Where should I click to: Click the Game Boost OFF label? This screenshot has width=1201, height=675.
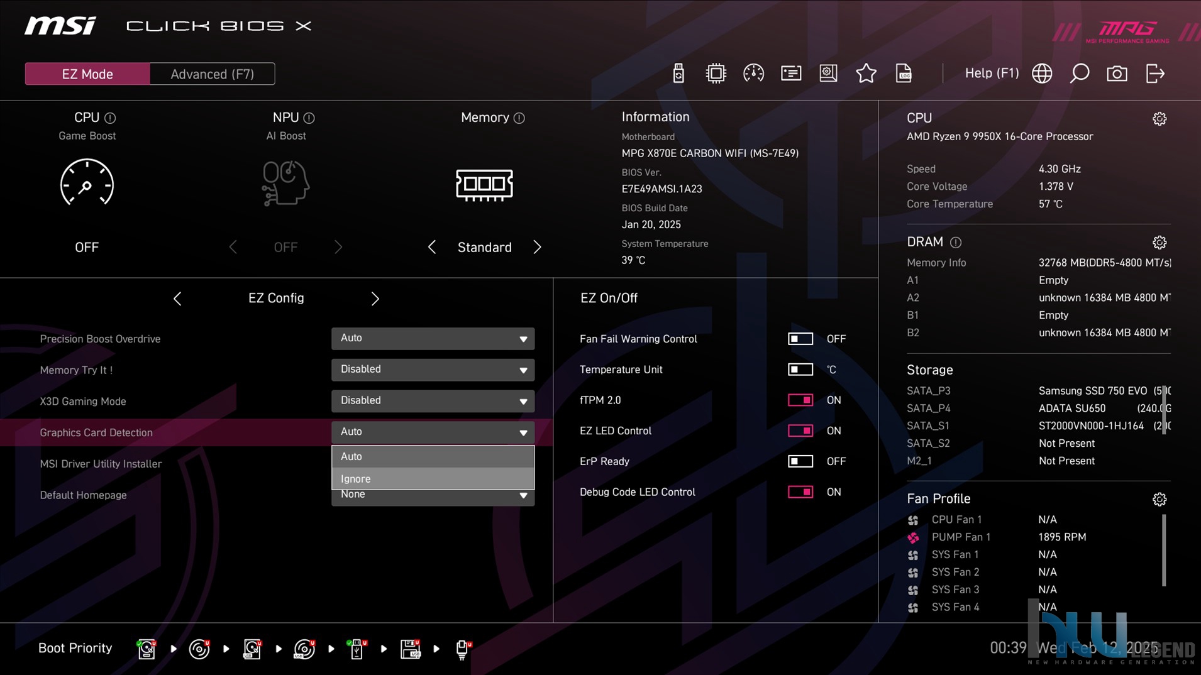pyautogui.click(x=87, y=247)
